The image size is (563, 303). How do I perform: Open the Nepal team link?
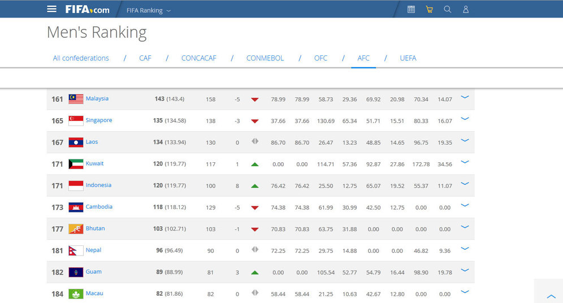93,250
